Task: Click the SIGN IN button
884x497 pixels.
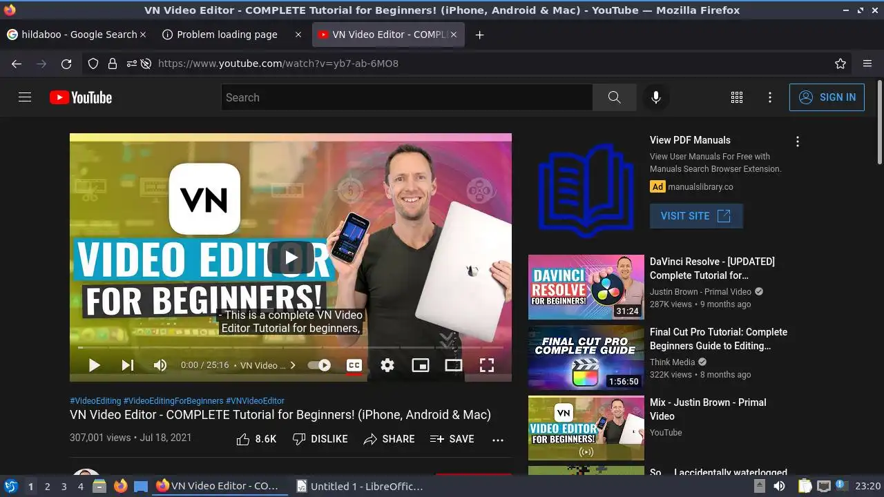Action: pos(827,97)
